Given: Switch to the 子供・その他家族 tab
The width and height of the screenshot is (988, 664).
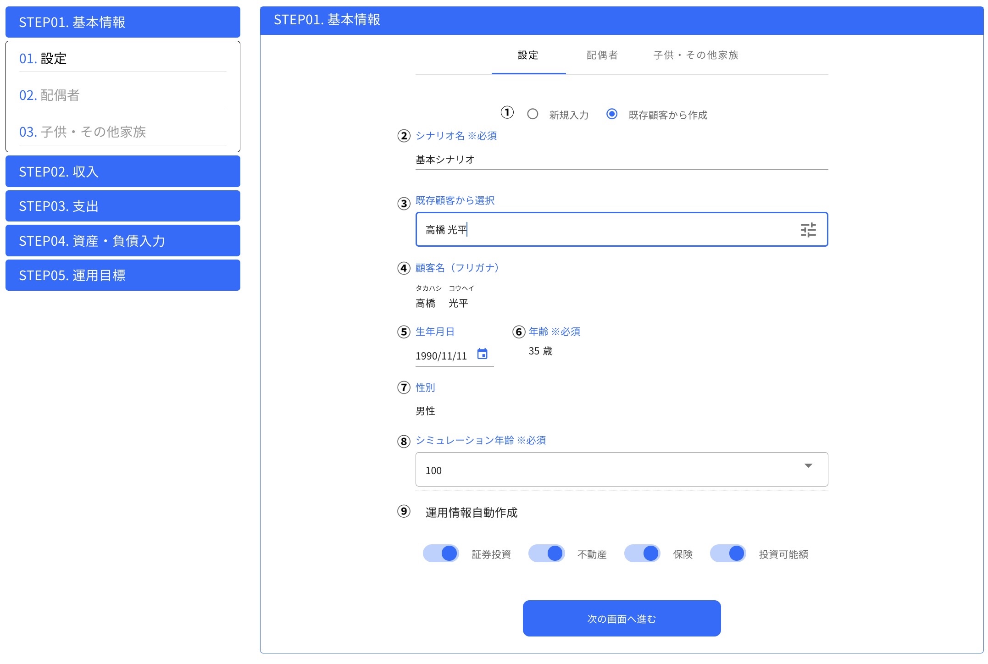Looking at the screenshot, I should click(696, 55).
